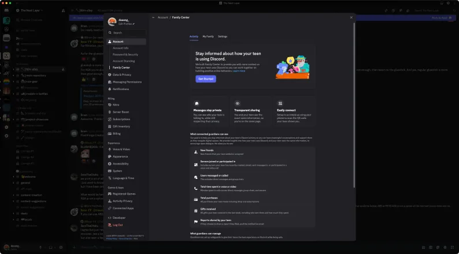Switch to the Activity tab
The height and width of the screenshot is (254, 459).
pos(194,36)
